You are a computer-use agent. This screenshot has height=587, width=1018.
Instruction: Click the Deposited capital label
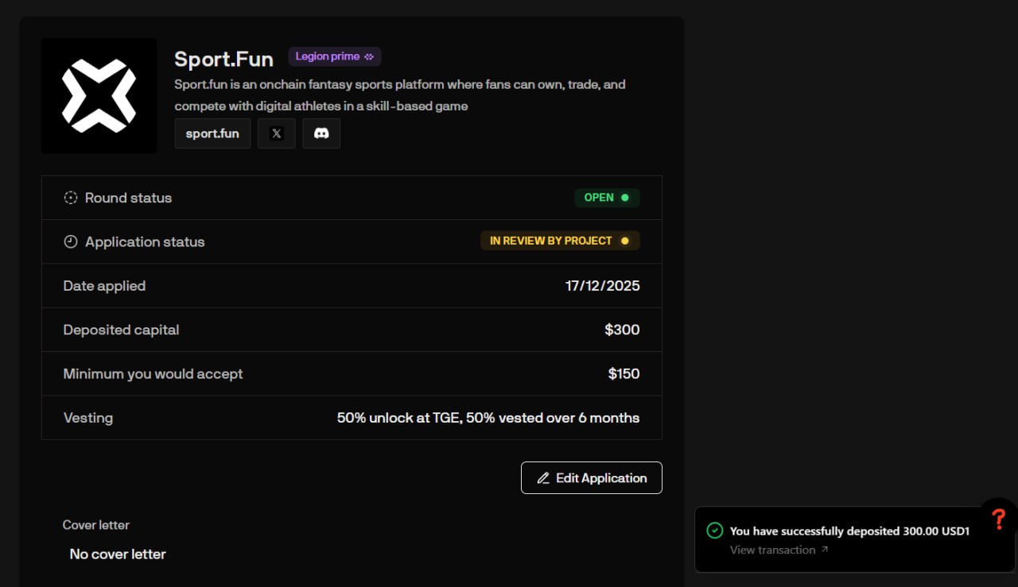121,330
